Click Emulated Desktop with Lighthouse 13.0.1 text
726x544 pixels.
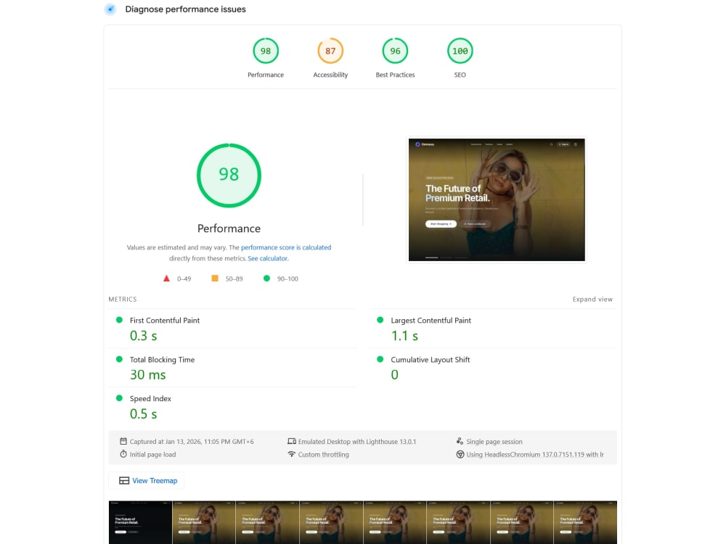point(357,442)
